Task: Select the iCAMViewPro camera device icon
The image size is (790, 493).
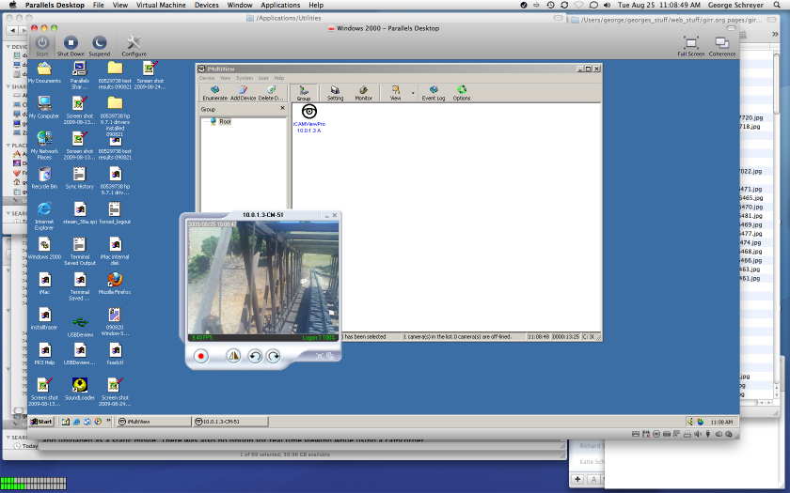Action: [308, 118]
